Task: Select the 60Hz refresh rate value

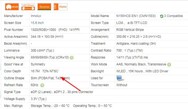Action: tap(35, 85)
